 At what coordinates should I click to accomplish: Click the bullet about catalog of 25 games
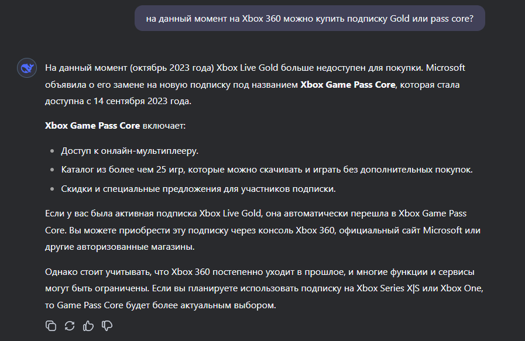(x=267, y=170)
